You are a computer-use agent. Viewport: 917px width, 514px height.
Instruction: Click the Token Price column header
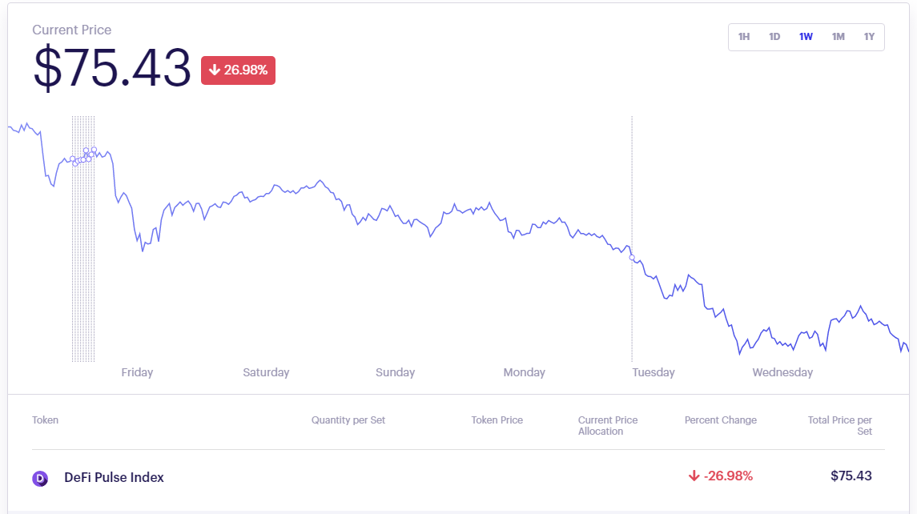[x=497, y=420]
